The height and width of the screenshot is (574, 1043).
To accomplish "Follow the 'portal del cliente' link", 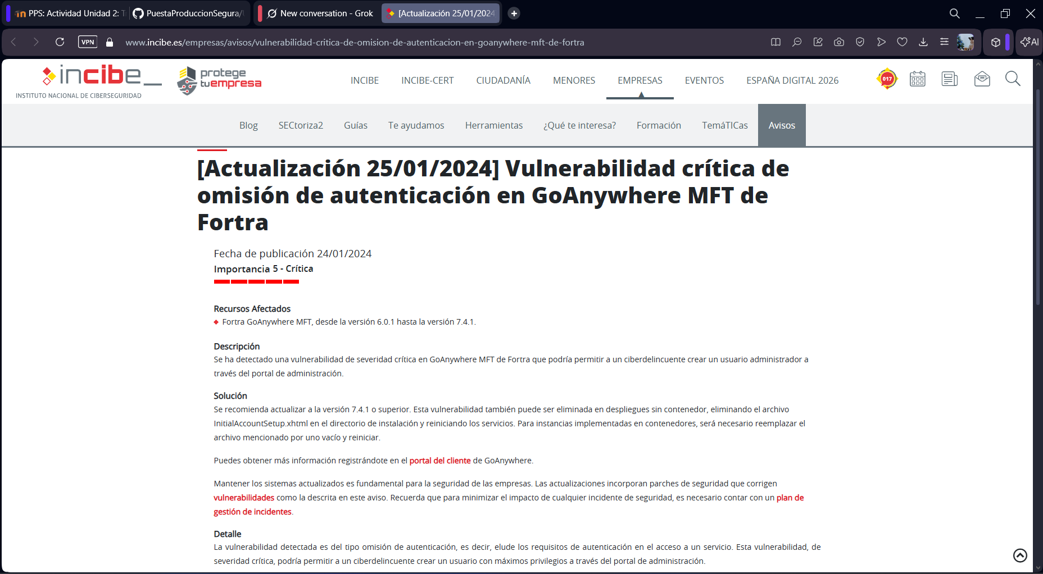I will pyautogui.click(x=440, y=461).
